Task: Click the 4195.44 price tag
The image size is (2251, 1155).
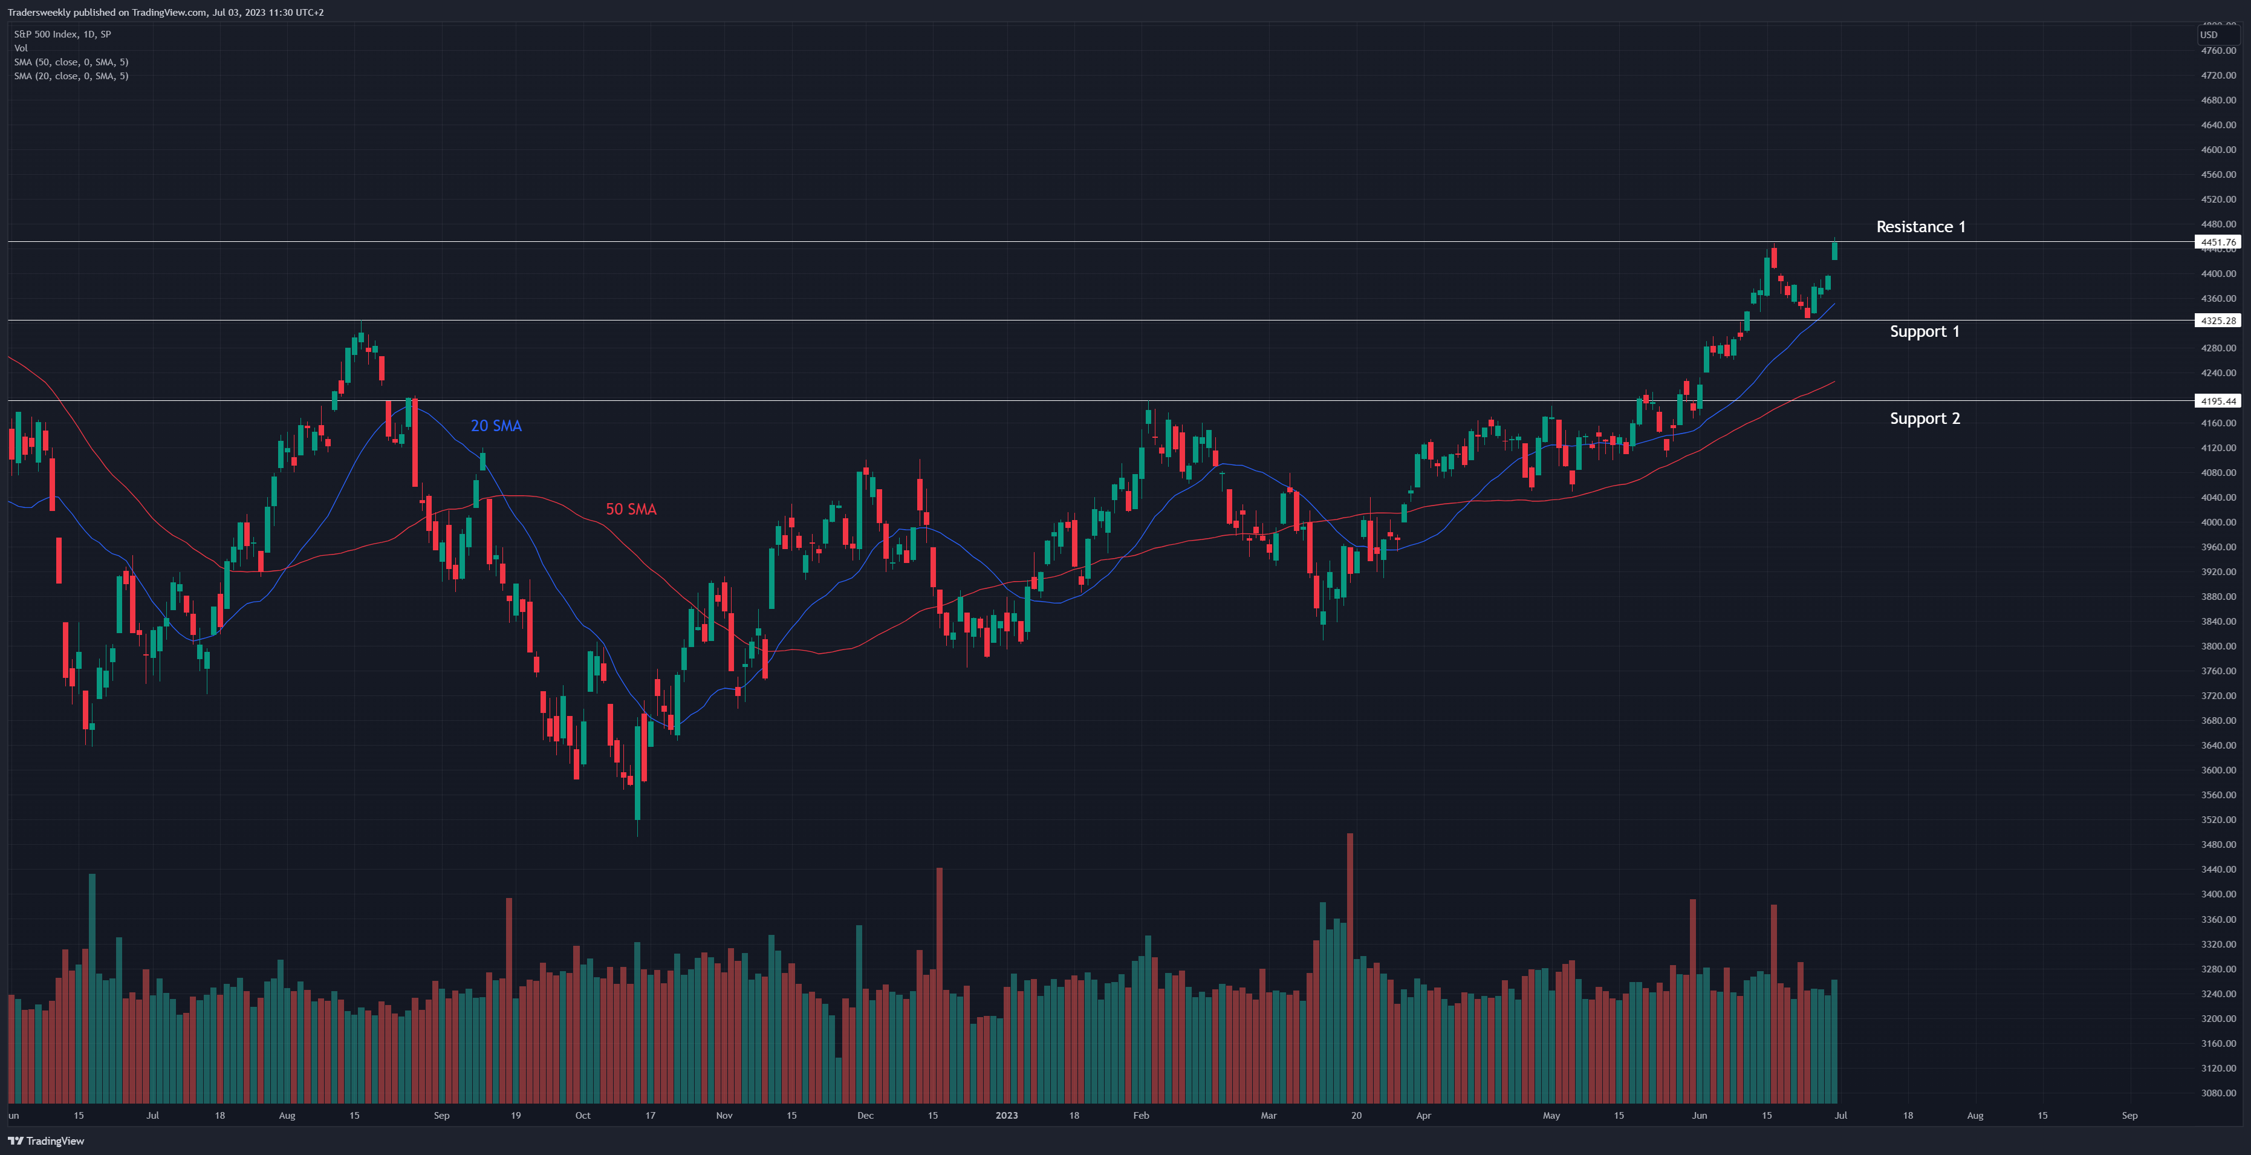Action: [2218, 401]
